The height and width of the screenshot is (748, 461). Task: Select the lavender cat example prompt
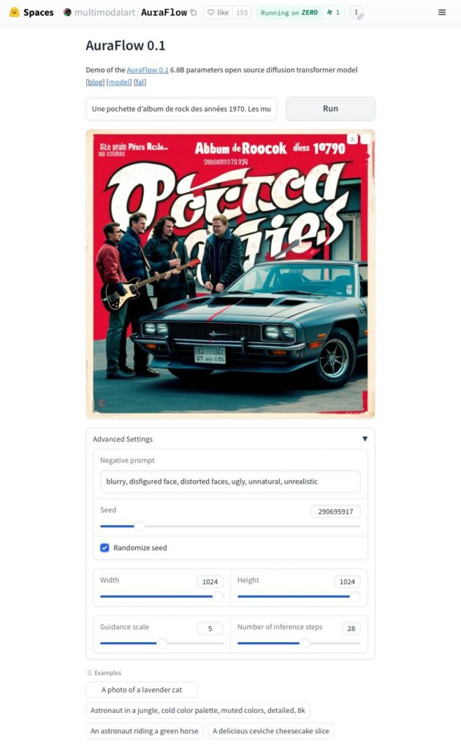tap(142, 690)
